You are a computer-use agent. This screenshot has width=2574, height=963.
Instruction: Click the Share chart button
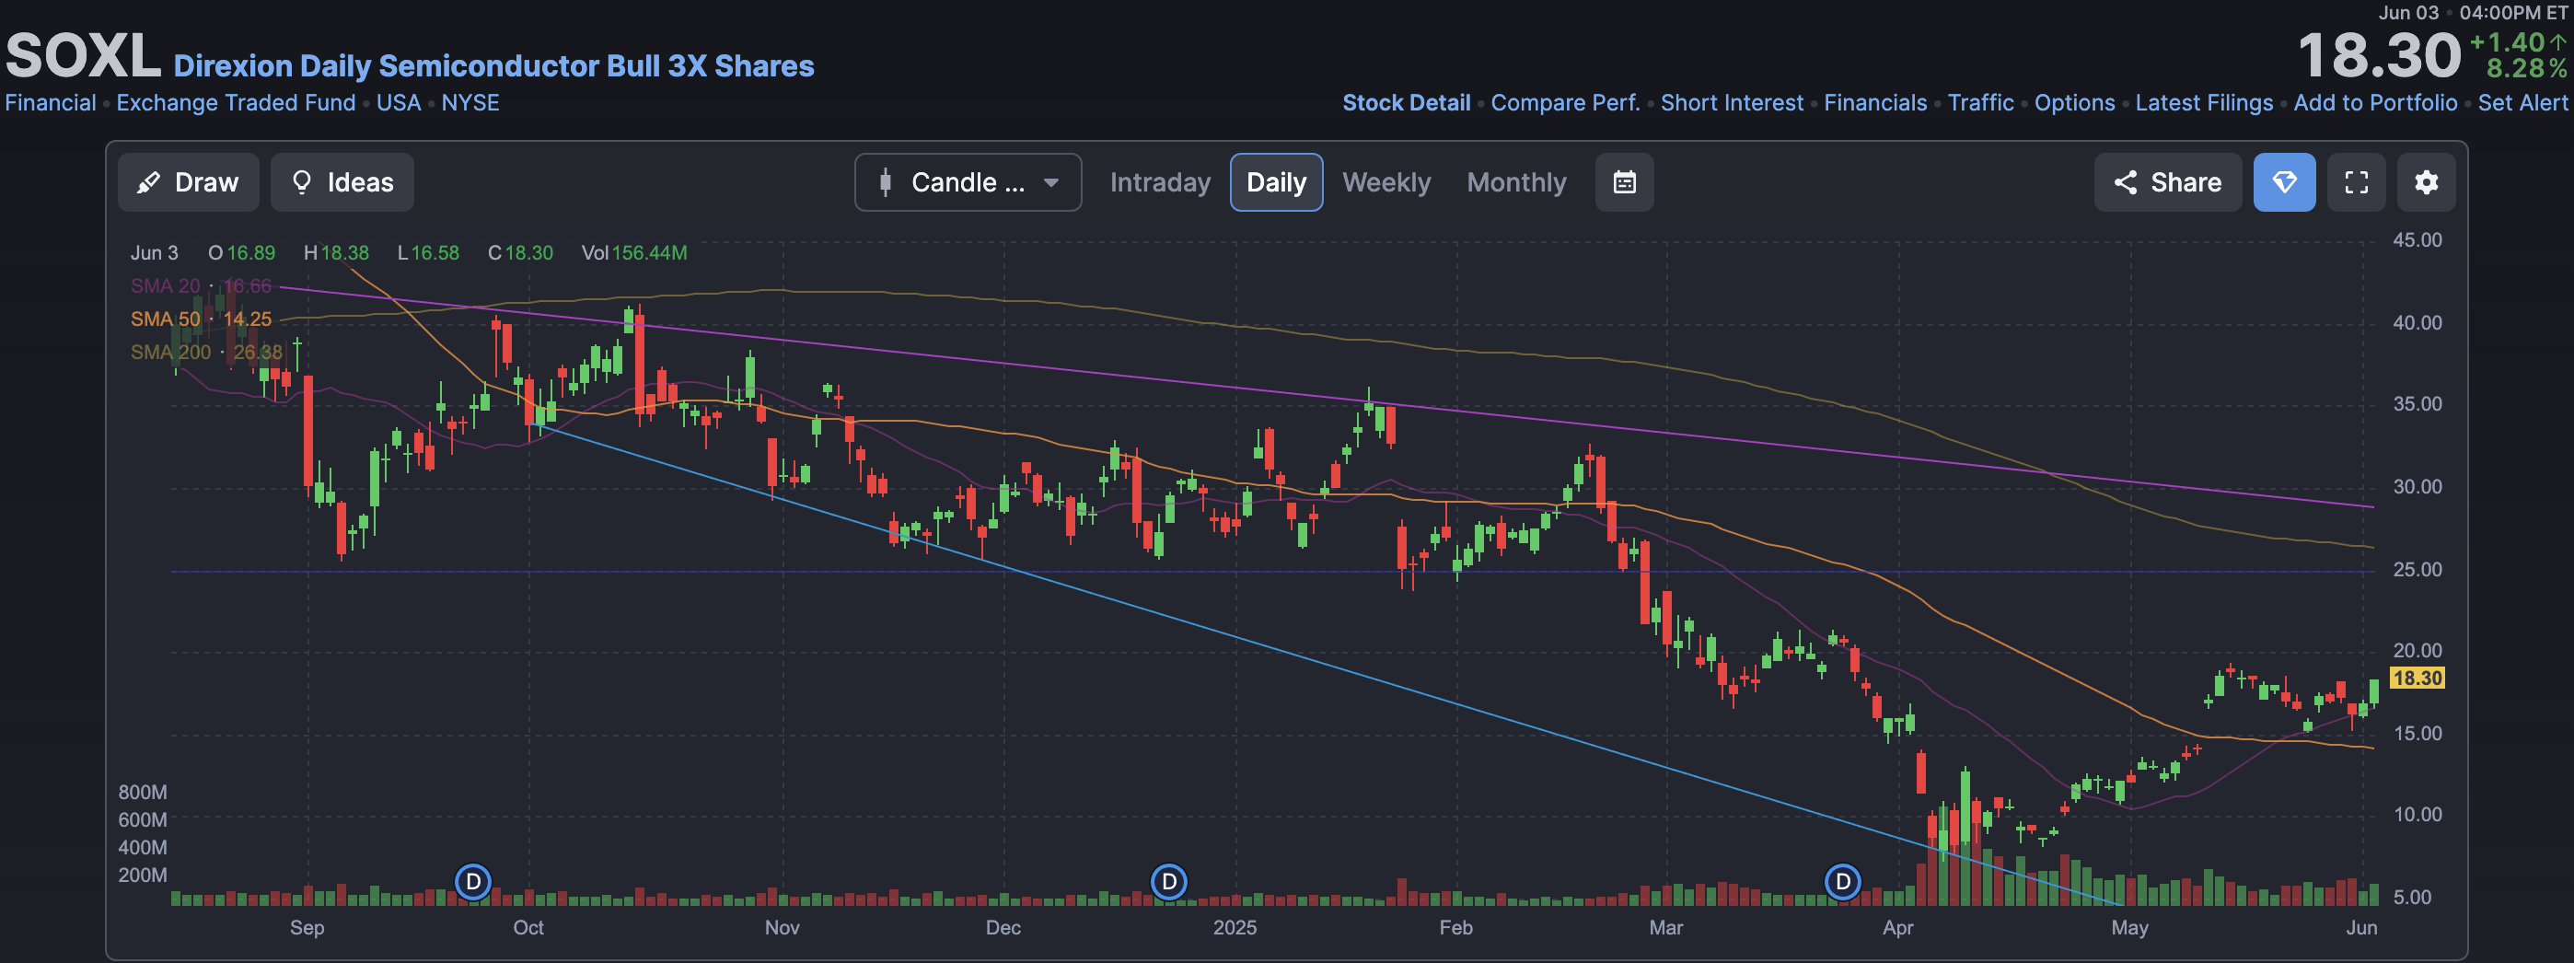point(2167,183)
